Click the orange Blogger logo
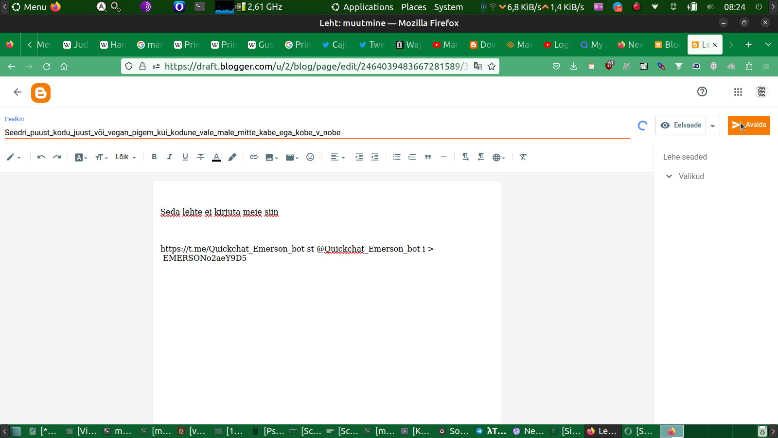The height and width of the screenshot is (438, 778). coord(41,92)
